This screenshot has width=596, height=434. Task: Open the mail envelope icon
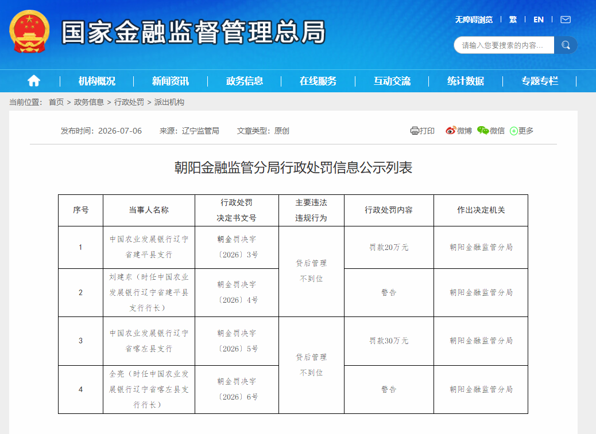pyautogui.click(x=566, y=19)
